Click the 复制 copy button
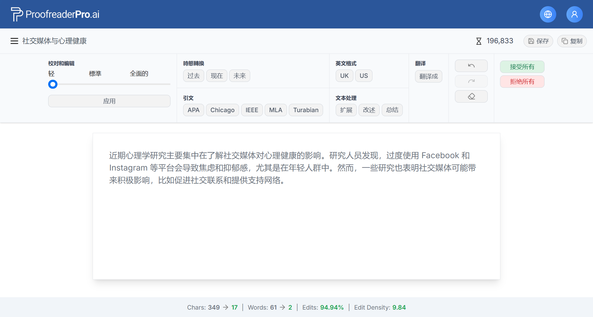593x317 pixels. (x=572, y=41)
